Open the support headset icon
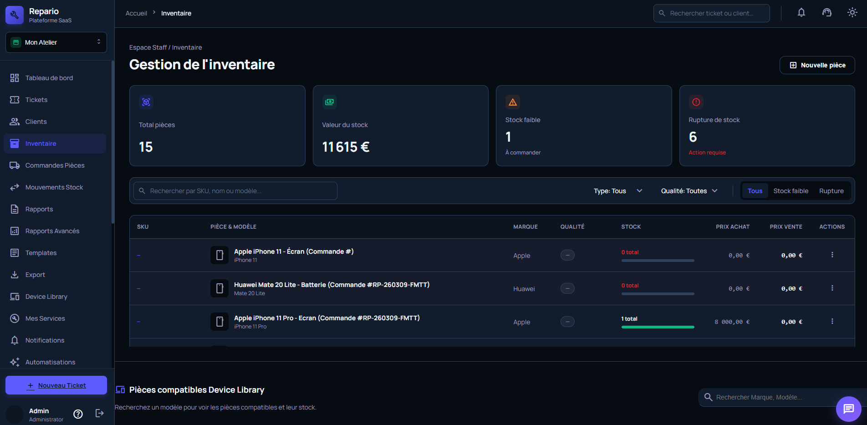Image resolution: width=867 pixels, height=425 pixels. click(826, 13)
